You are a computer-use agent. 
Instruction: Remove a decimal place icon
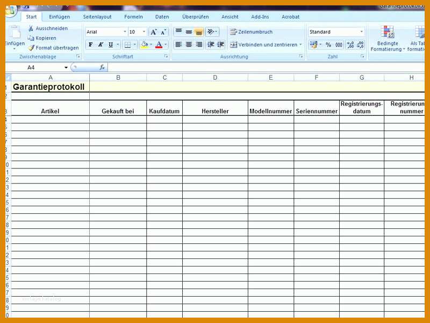(x=360, y=45)
